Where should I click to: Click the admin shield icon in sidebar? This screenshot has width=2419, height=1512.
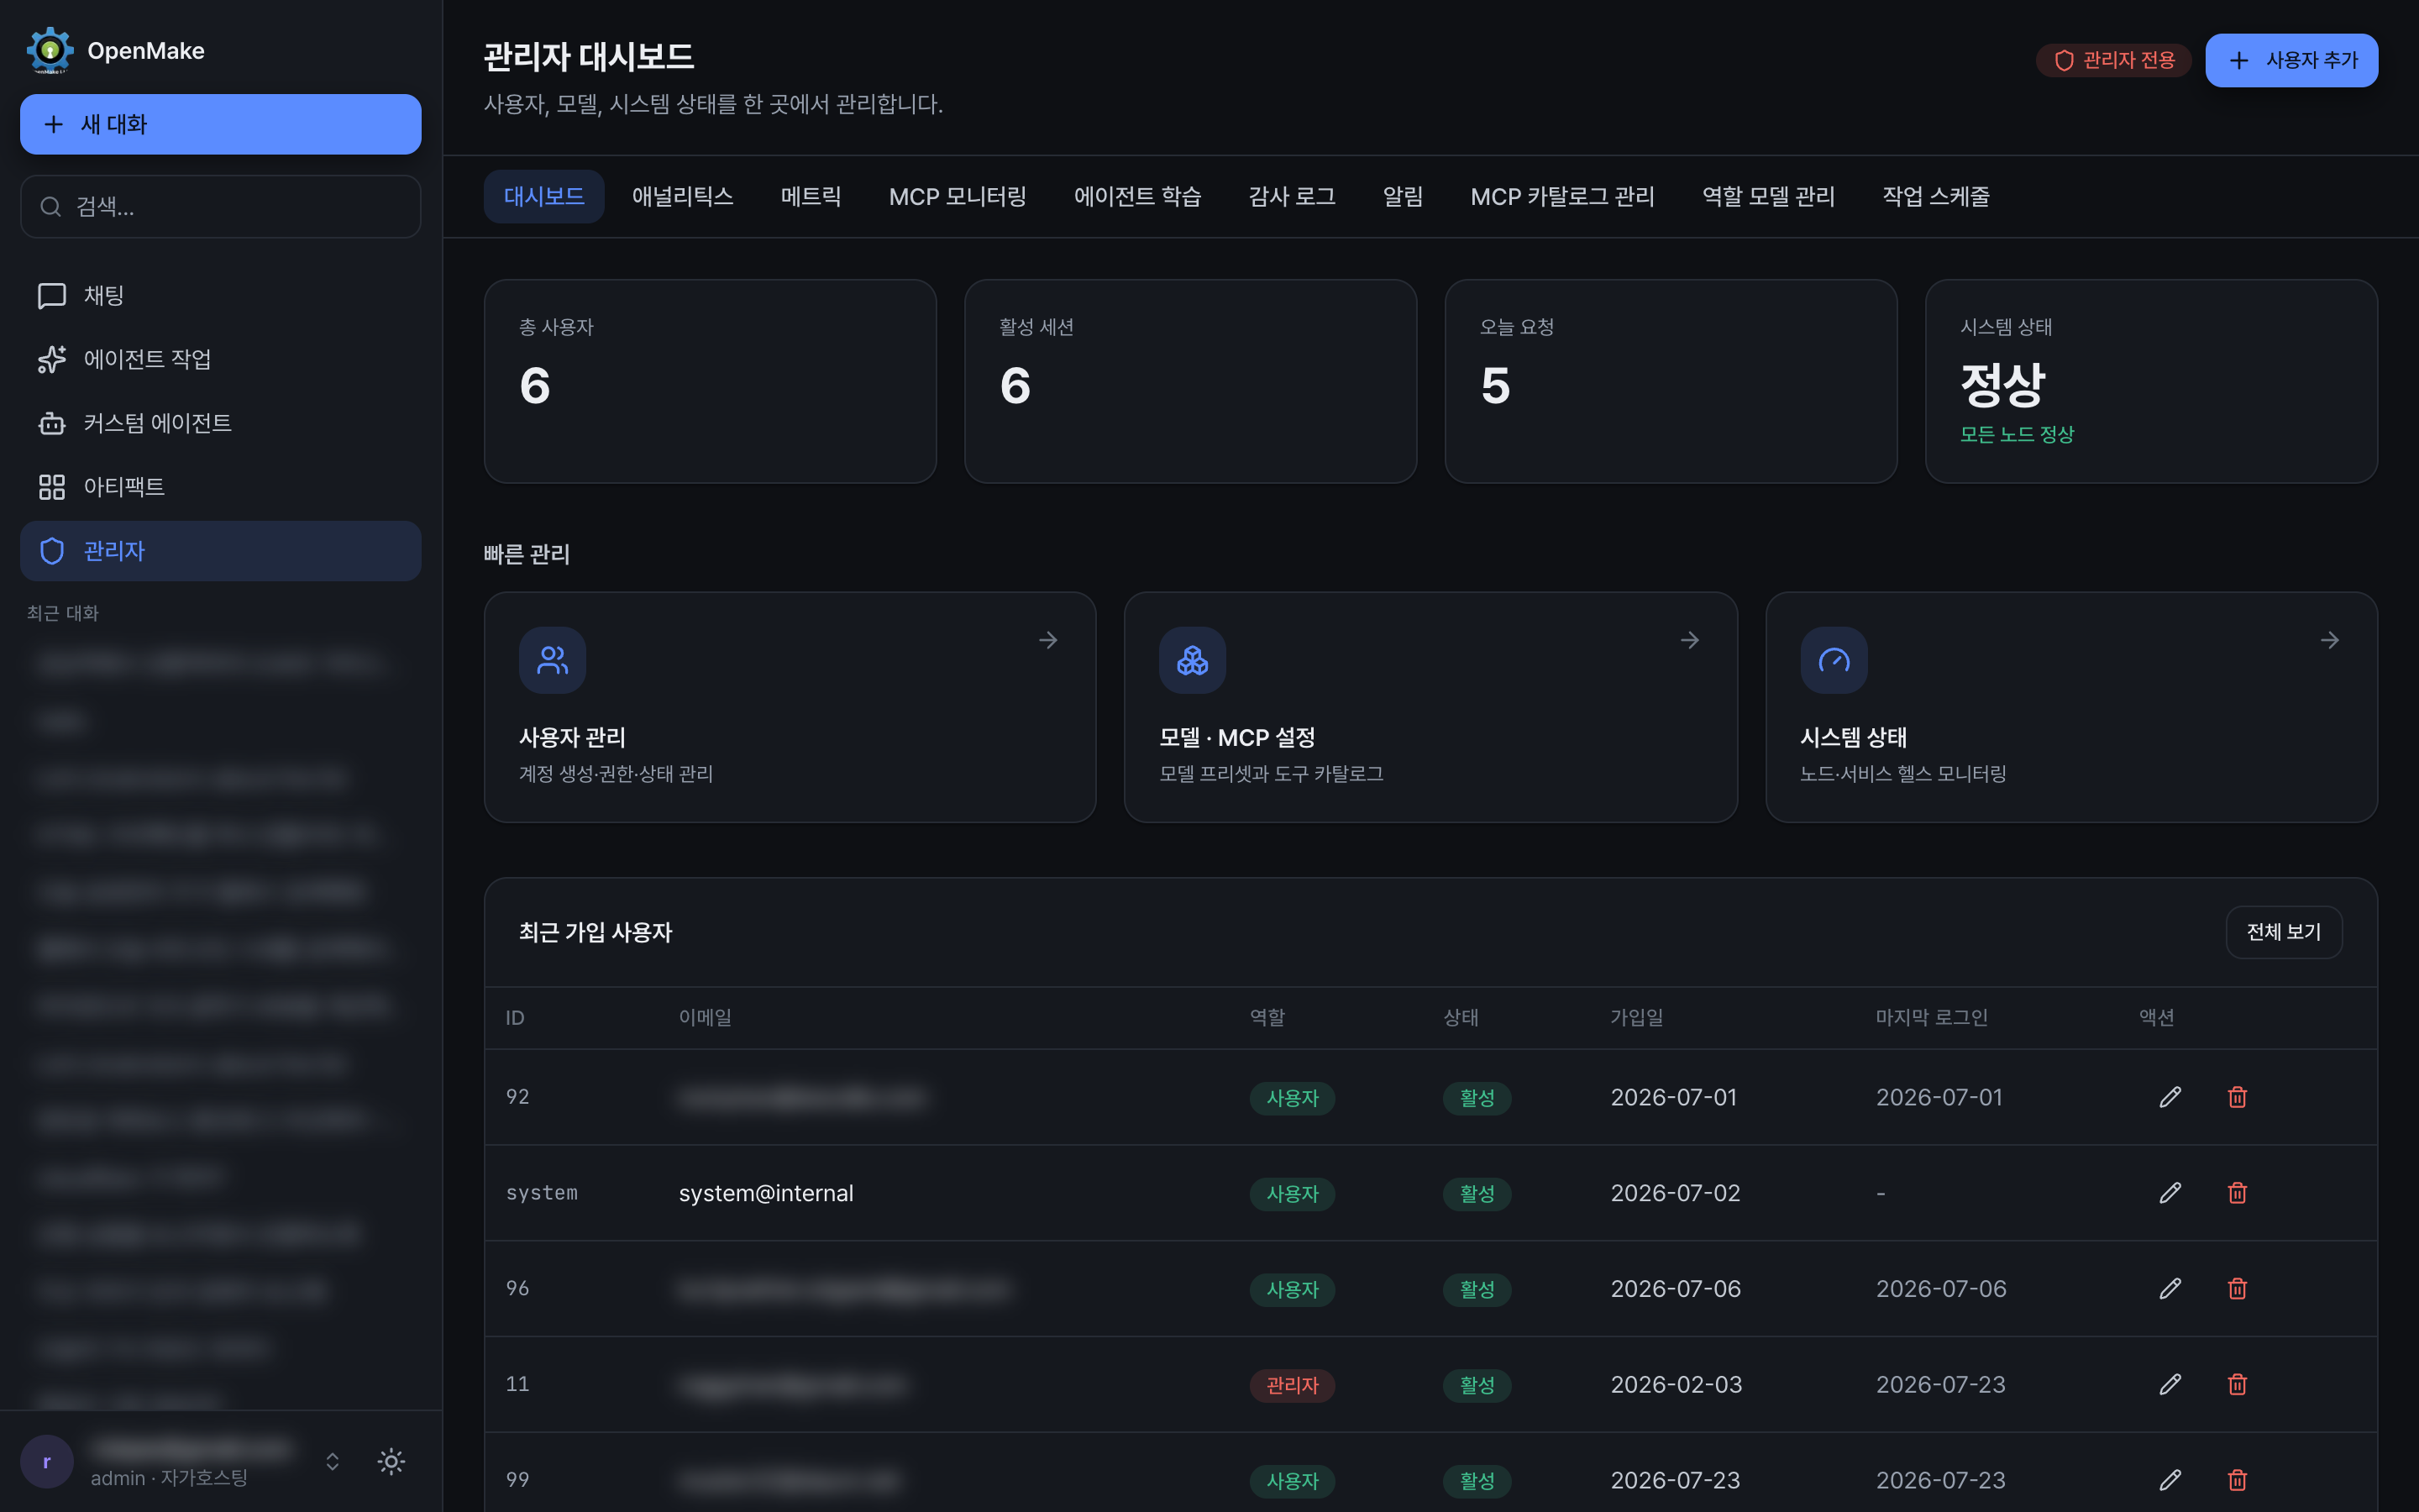coord(52,551)
